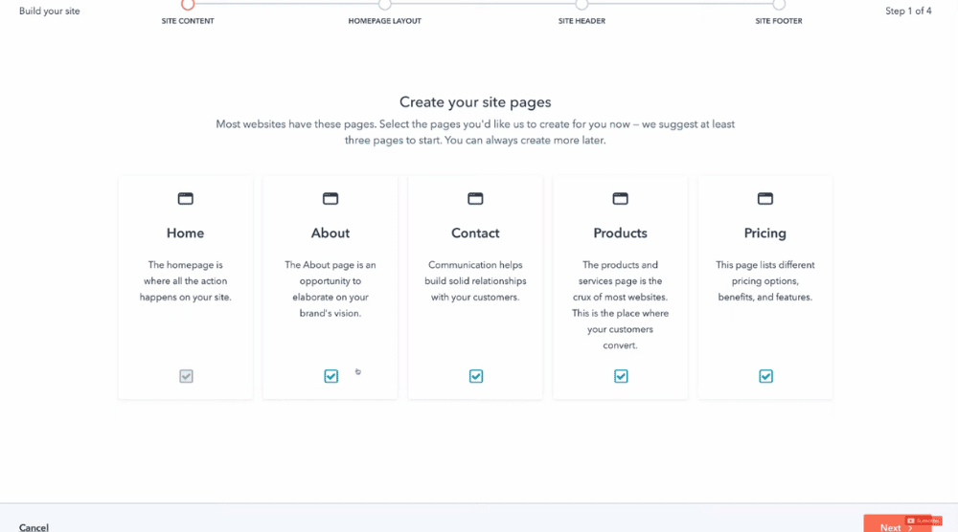Click the Site Footer step circle
The width and height of the screenshot is (958, 532).
pyautogui.click(x=778, y=4)
